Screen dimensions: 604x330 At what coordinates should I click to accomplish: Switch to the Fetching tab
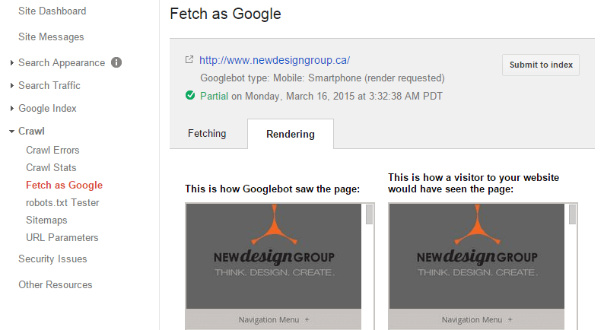(207, 134)
